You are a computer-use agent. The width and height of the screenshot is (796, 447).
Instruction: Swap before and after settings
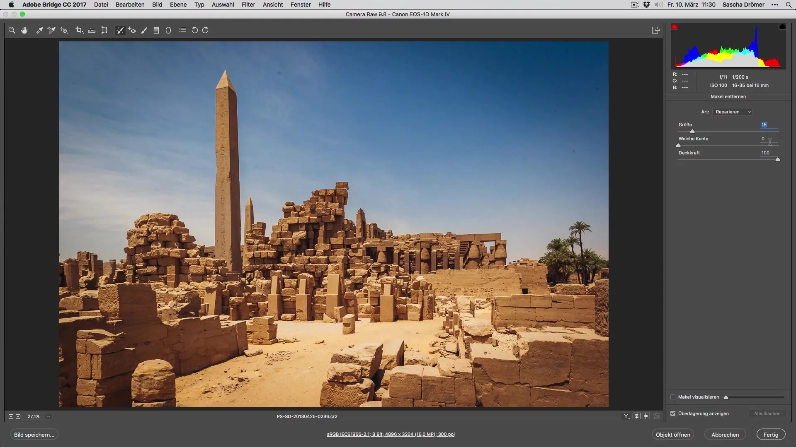[637, 416]
